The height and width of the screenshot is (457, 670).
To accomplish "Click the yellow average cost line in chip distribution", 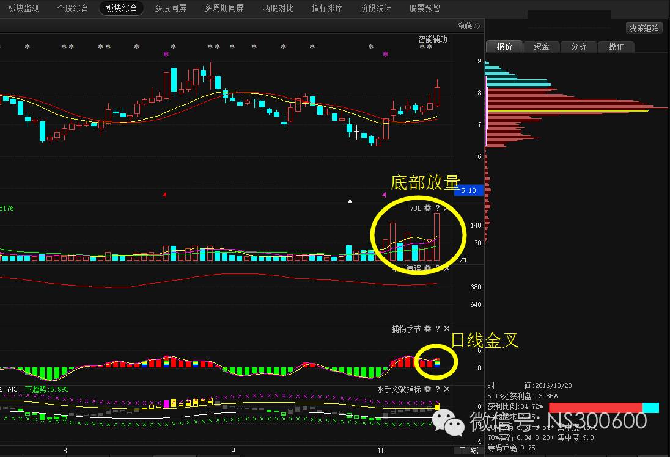I will 568,111.
